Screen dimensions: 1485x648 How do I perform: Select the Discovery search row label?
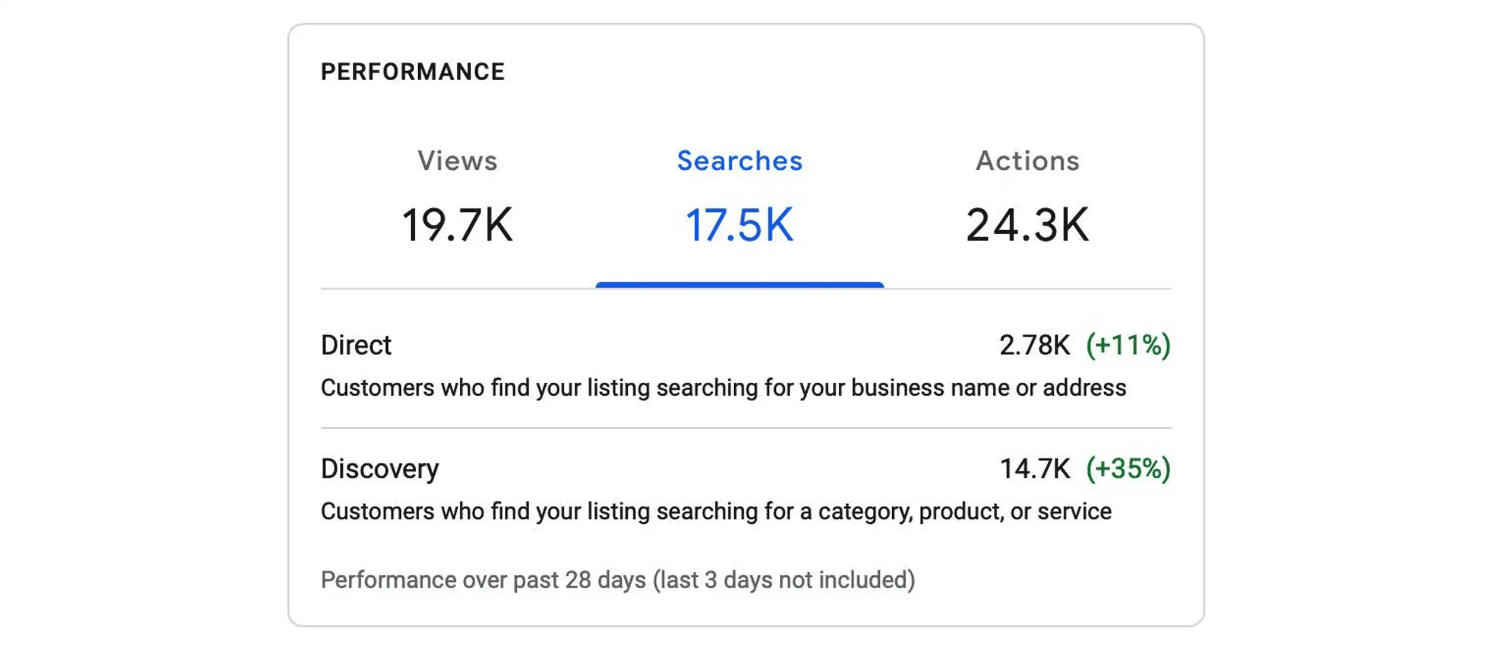pyautogui.click(x=380, y=469)
